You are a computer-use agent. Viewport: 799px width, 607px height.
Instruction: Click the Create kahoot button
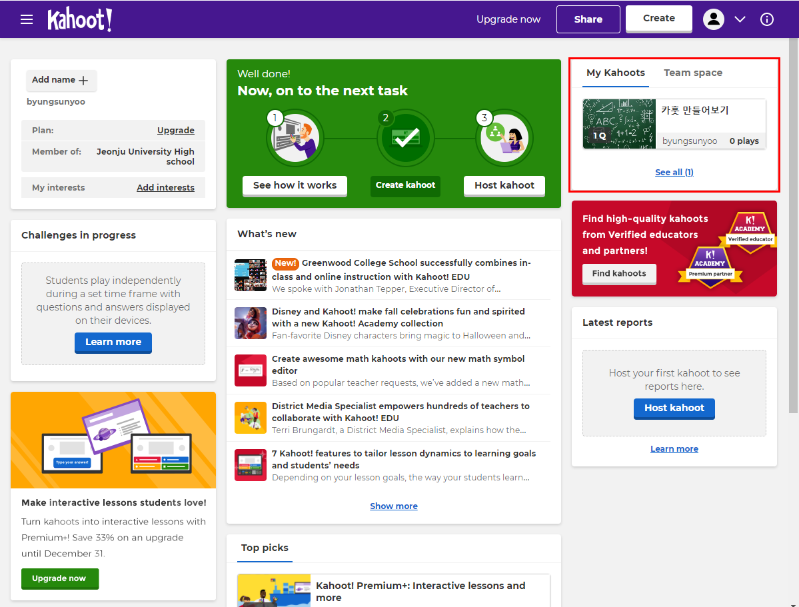pyautogui.click(x=406, y=185)
